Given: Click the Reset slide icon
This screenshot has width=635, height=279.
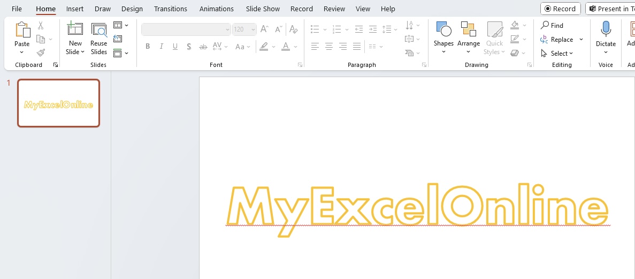Looking at the screenshot, I should 118,39.
